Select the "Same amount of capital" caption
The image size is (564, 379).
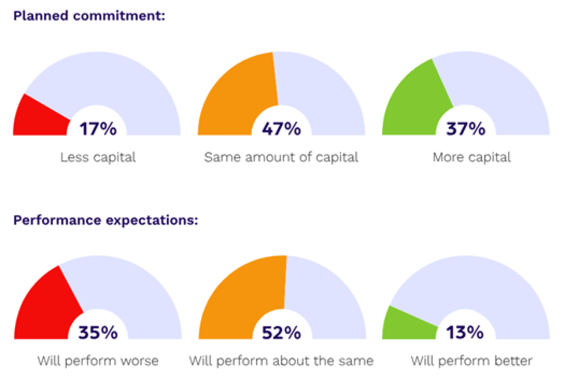click(x=281, y=157)
